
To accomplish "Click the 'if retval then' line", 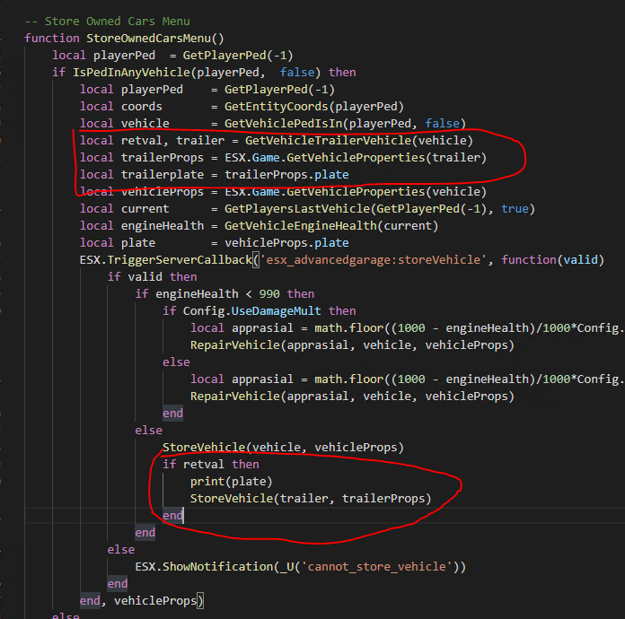I will tap(210, 465).
